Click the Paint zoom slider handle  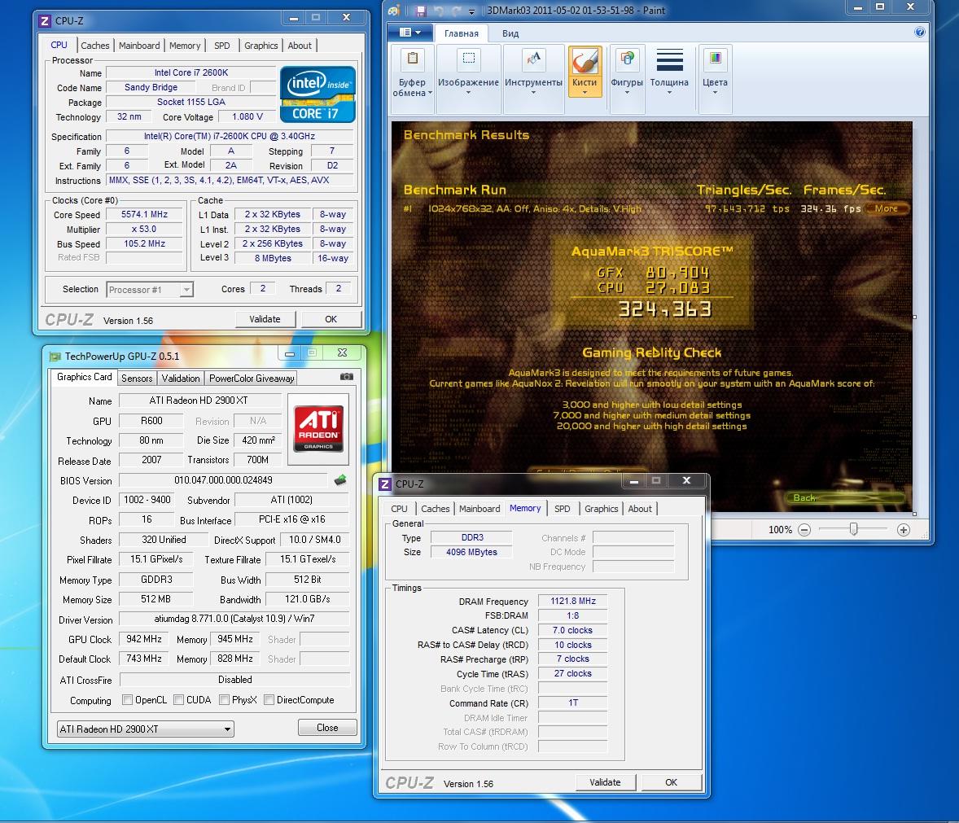point(854,529)
